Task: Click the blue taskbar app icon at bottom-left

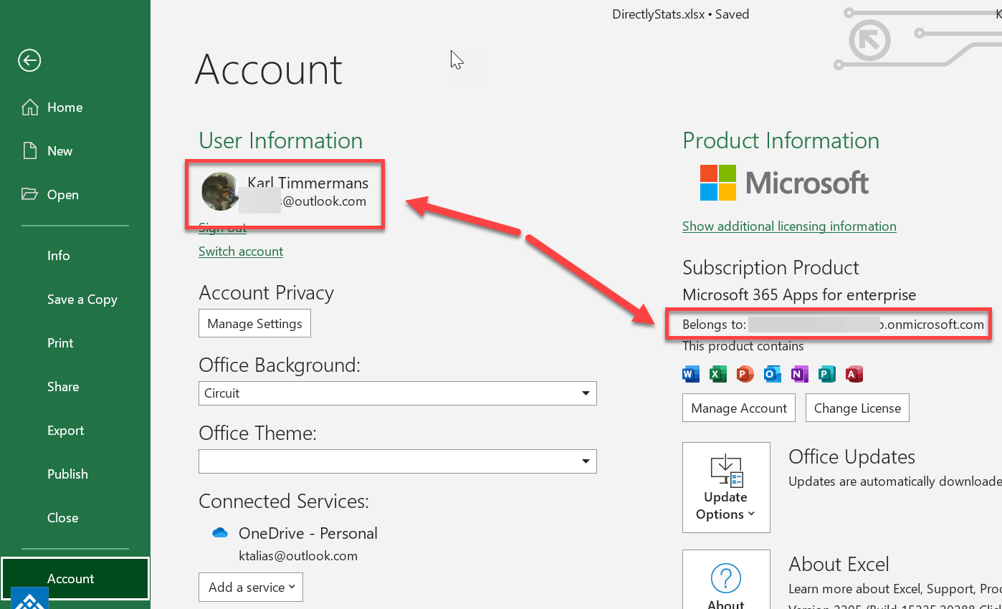Action: (x=31, y=599)
